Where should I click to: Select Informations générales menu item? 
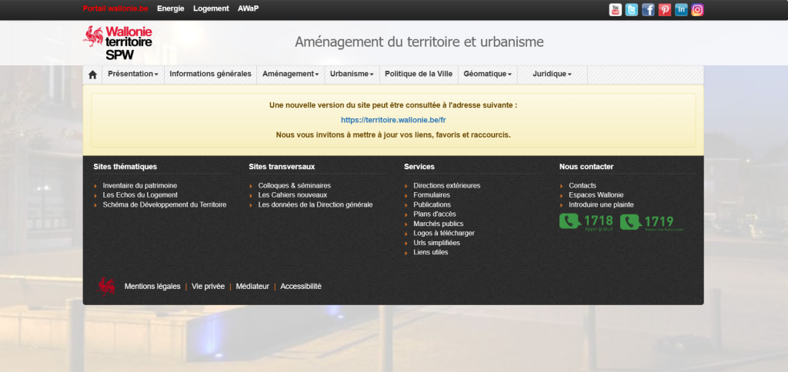click(210, 75)
